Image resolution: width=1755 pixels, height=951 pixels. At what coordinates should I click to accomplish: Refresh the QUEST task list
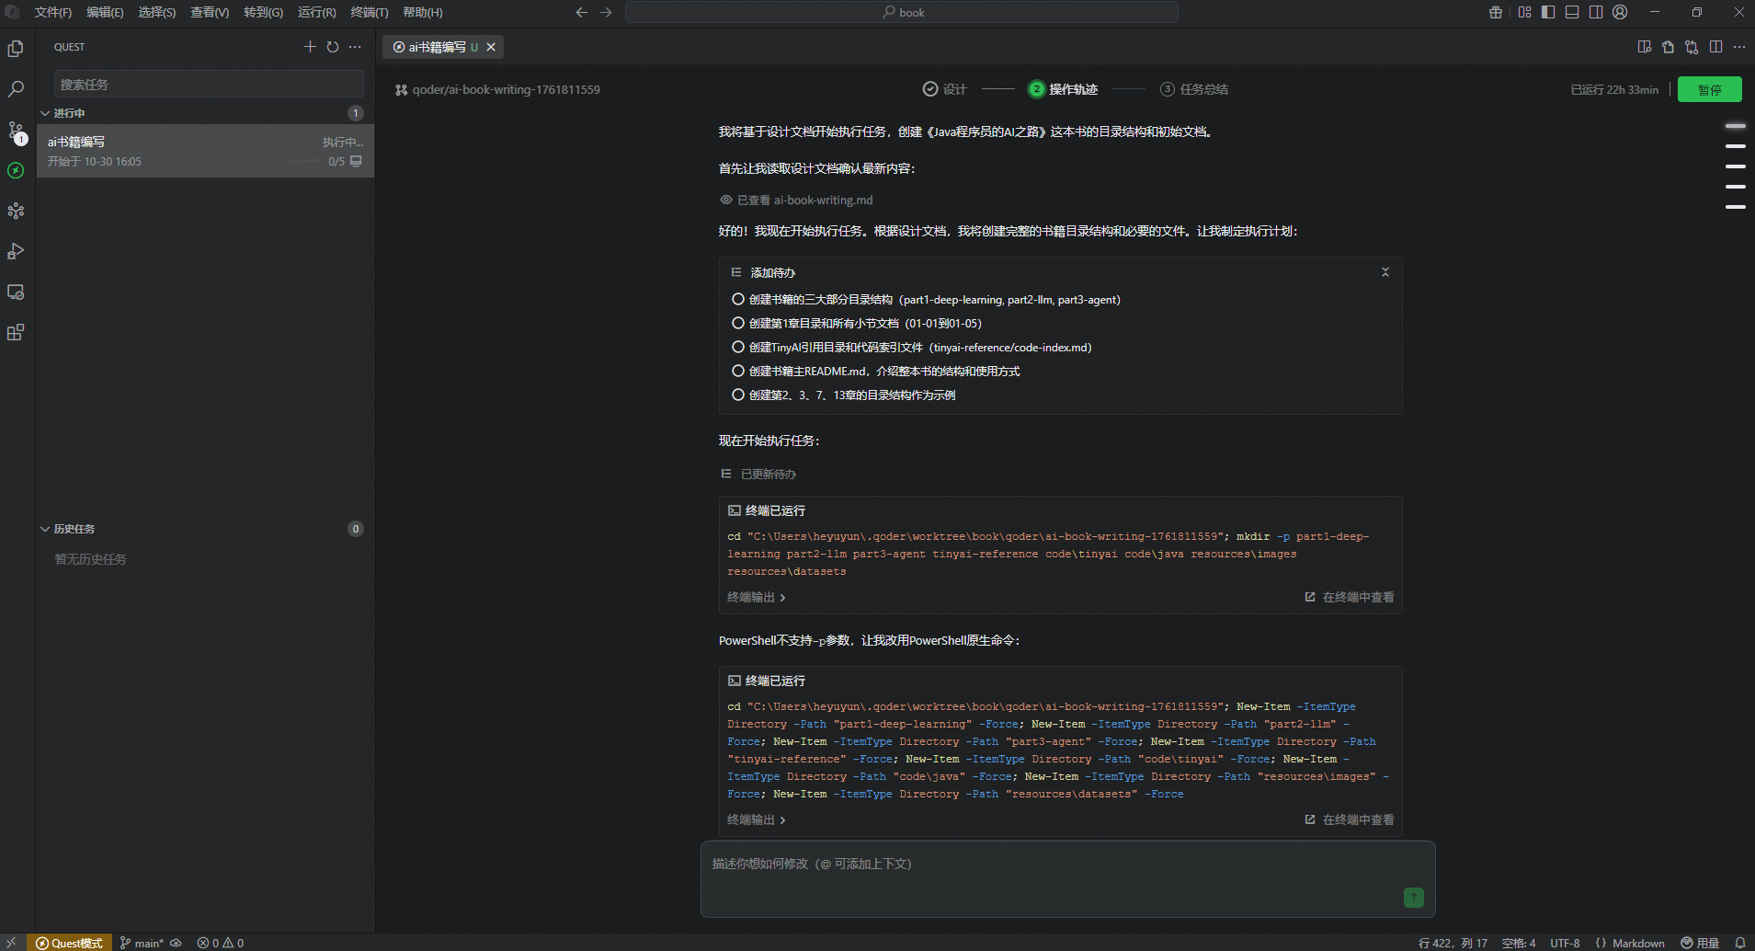pos(333,47)
